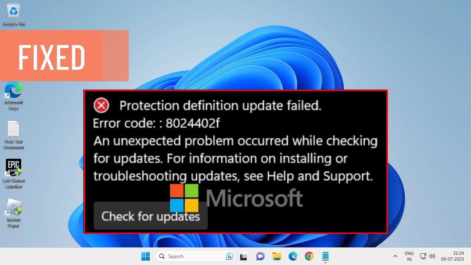Launch the Teams Chat taskbar icon
Image resolution: width=471 pixels, height=265 pixels.
(260, 256)
